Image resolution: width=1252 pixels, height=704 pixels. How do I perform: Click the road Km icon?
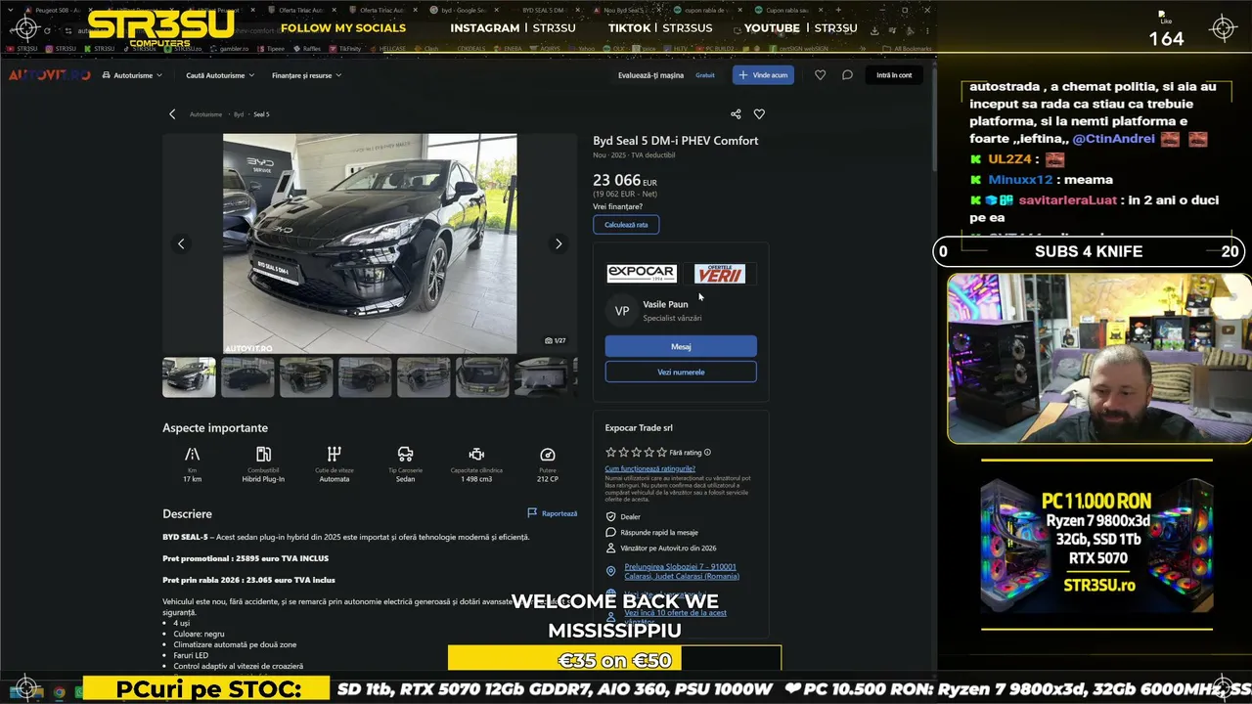pos(192,454)
